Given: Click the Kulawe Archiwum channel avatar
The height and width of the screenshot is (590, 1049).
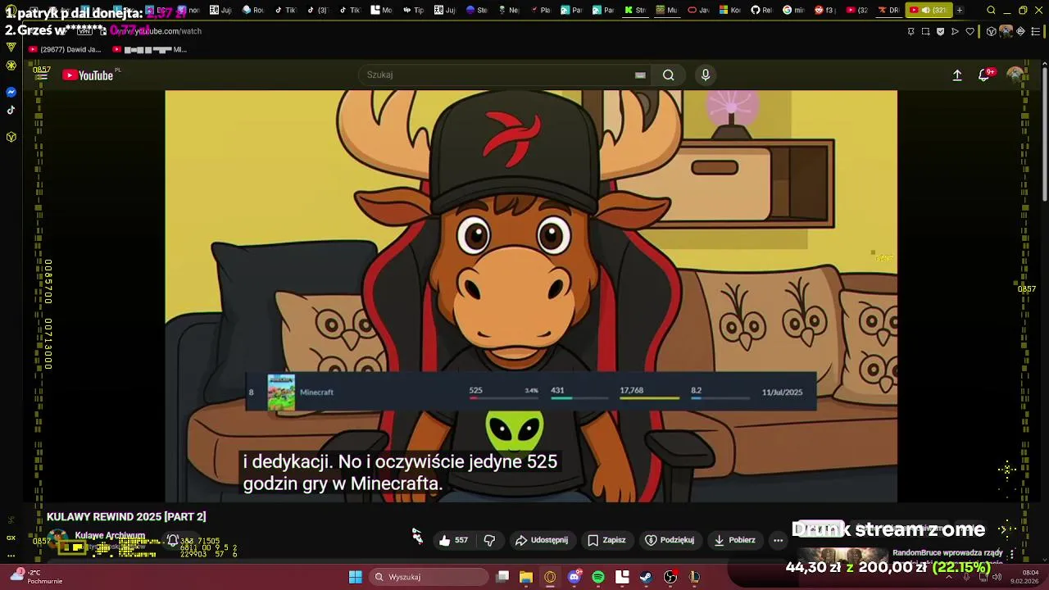Looking at the screenshot, I should 57,540.
